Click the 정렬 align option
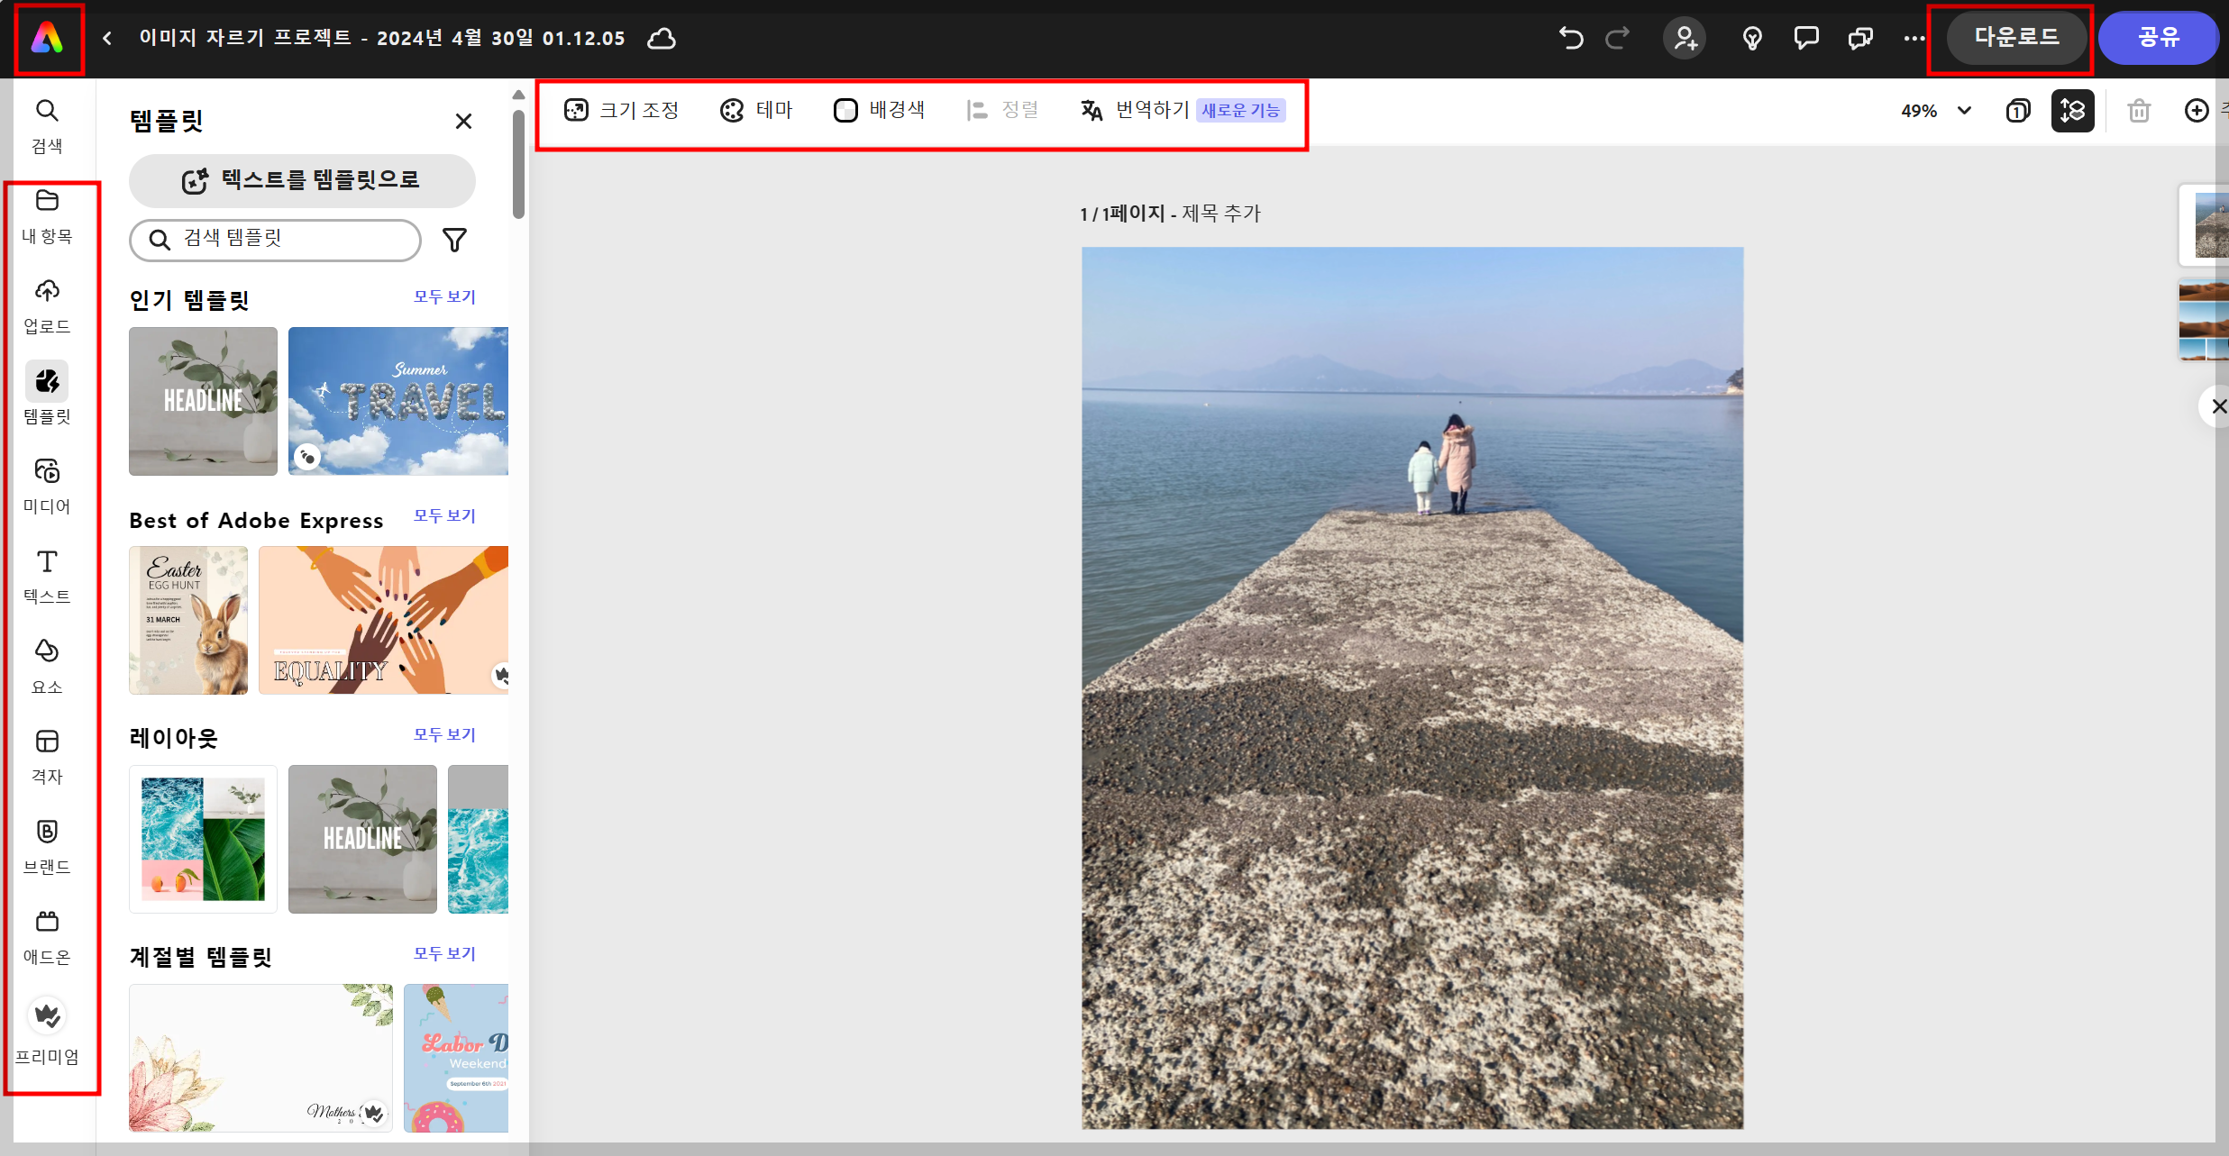 click(1002, 111)
